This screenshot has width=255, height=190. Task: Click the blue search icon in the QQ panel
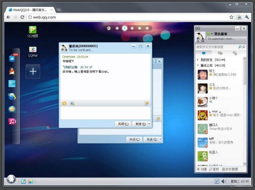pyautogui.click(x=240, y=47)
